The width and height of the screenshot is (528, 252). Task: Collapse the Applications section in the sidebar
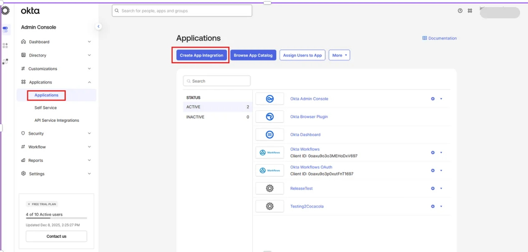pyautogui.click(x=89, y=82)
